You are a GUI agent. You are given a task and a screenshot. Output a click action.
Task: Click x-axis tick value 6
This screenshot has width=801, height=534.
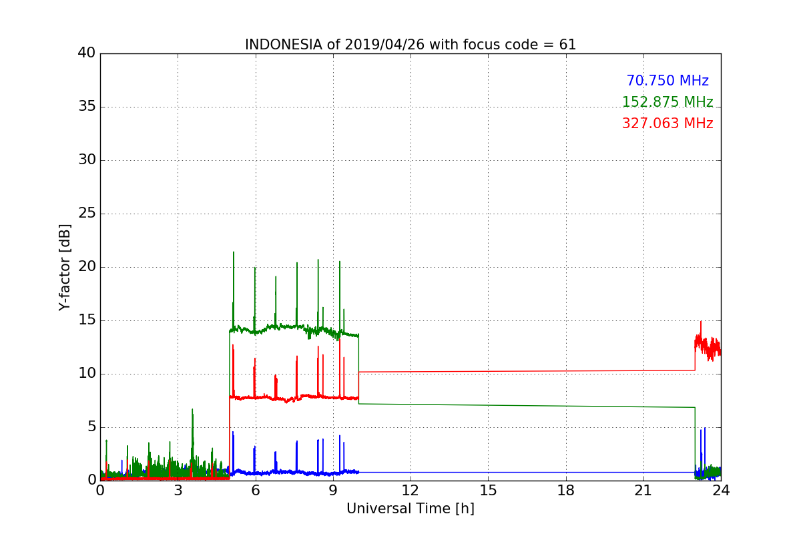pos(256,491)
